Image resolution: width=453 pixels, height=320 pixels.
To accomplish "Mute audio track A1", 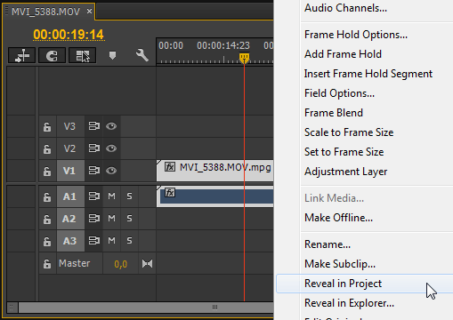I will [111, 196].
